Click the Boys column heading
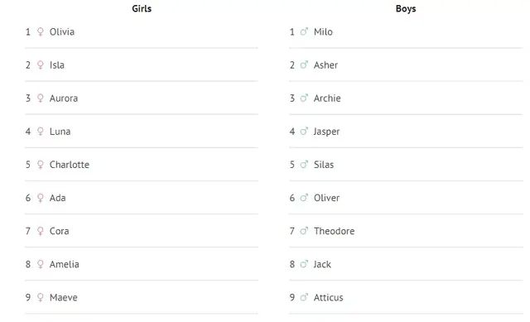Image resolution: width=530 pixels, height=322 pixels. pyautogui.click(x=406, y=8)
